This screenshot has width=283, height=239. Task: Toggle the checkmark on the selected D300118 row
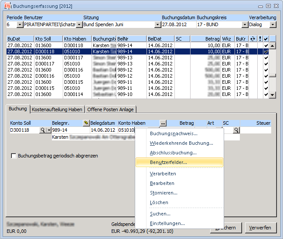click(x=266, y=51)
